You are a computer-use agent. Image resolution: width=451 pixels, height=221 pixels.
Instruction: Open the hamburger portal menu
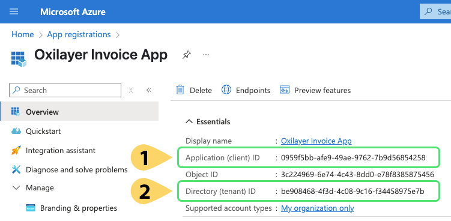(14, 11)
